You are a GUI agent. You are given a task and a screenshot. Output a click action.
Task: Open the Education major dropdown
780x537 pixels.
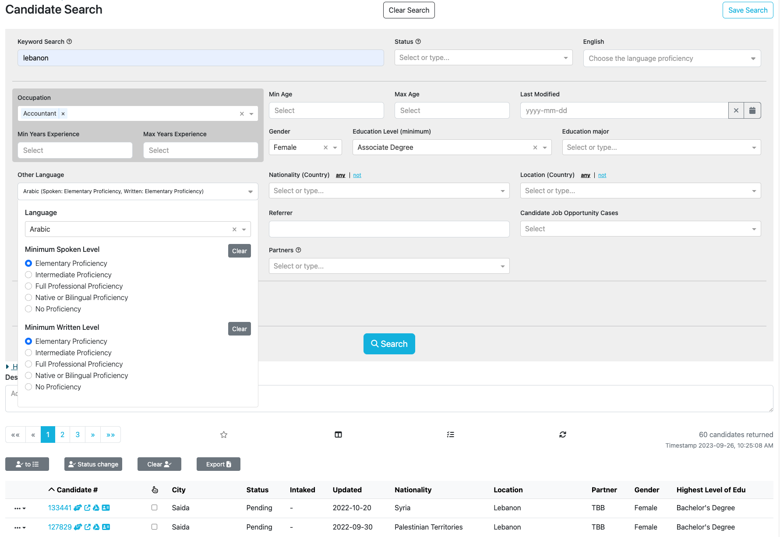(x=661, y=147)
